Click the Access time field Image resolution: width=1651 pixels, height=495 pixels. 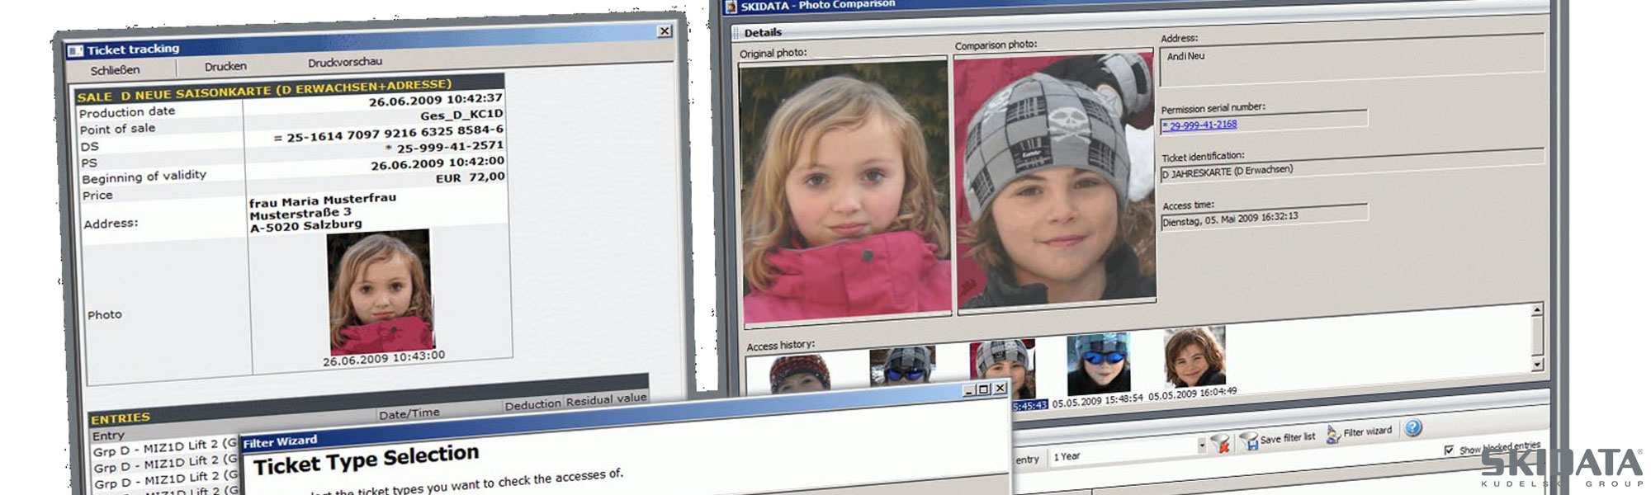coord(1264,218)
